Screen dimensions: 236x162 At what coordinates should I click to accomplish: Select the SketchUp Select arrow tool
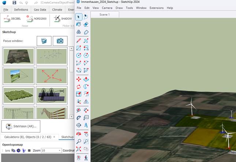click(79, 17)
